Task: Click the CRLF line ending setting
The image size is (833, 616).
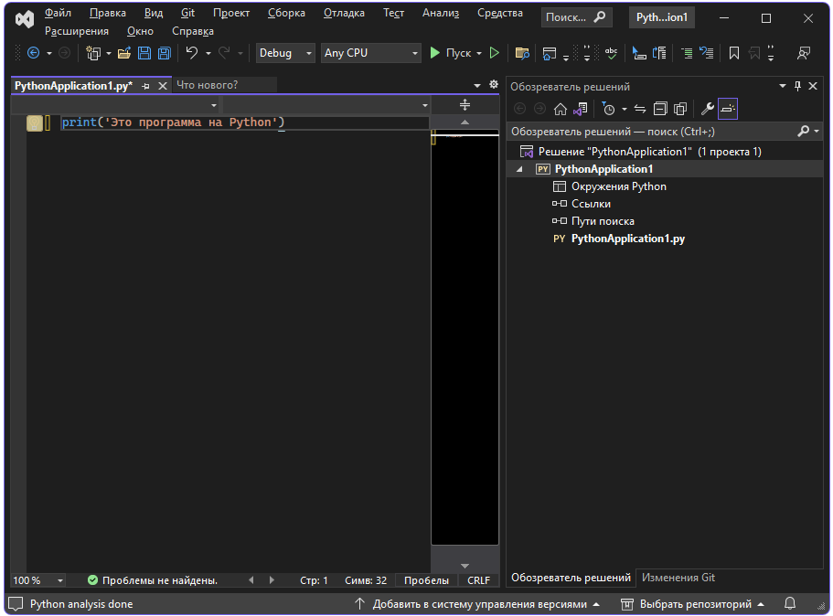Action: pos(478,580)
